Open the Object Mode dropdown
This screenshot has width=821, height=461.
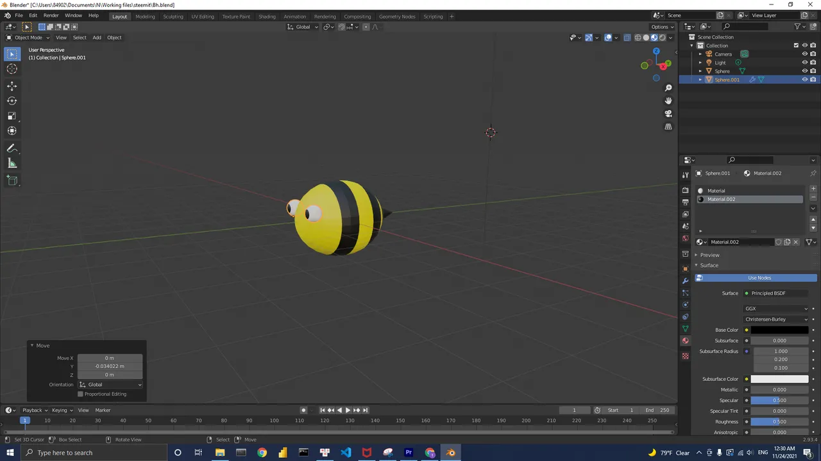tap(26, 37)
